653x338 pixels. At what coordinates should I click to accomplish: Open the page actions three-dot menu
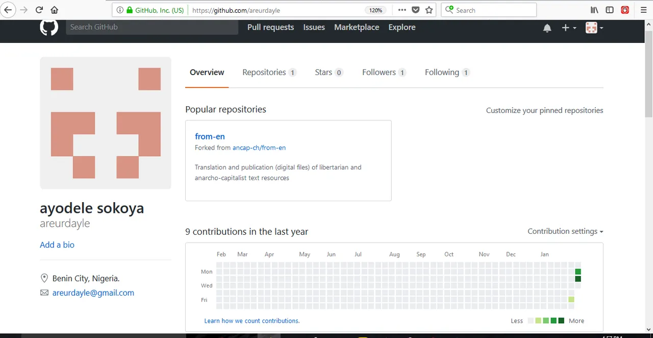tap(402, 10)
